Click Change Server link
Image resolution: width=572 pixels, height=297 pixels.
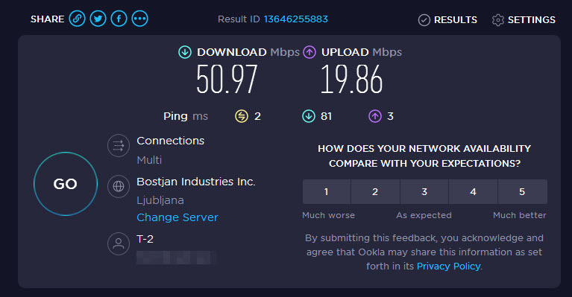(177, 217)
